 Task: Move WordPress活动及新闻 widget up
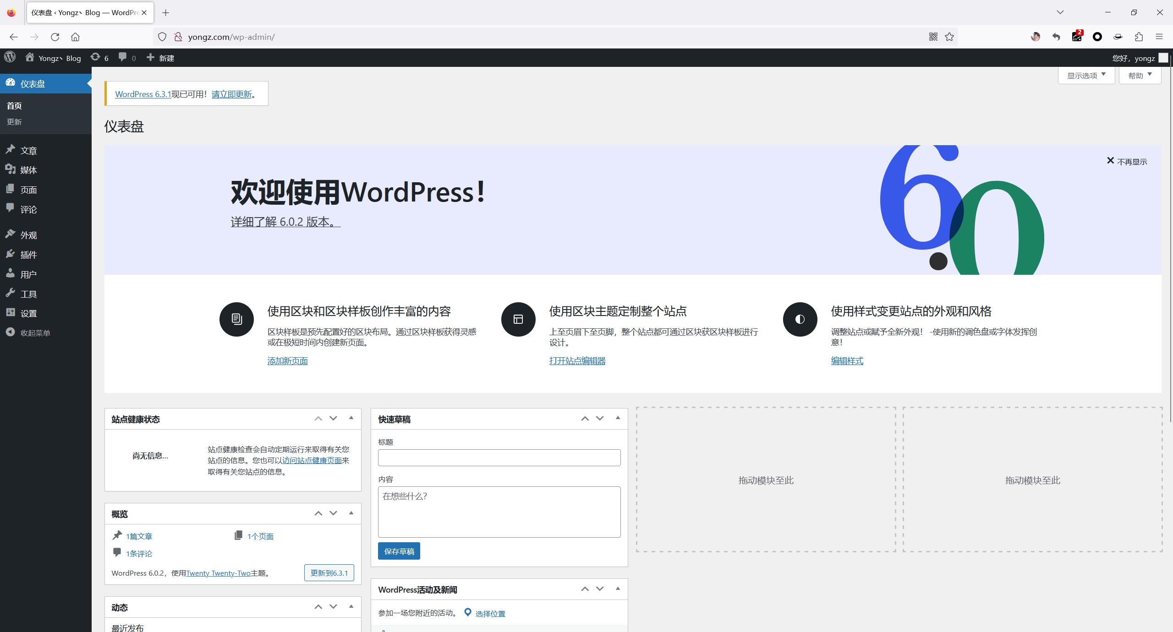[x=585, y=589]
